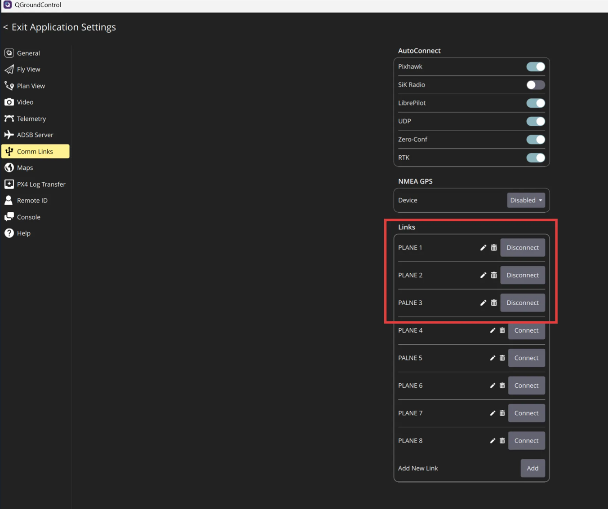Edit the PLANE 4 link with pencil icon

pyautogui.click(x=493, y=330)
